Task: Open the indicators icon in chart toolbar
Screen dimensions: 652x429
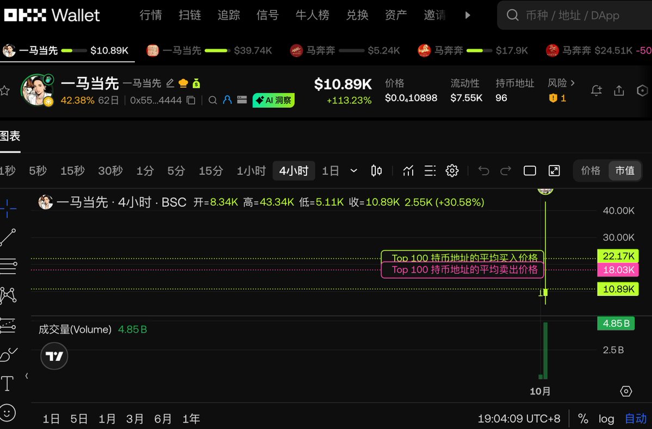Action: pyautogui.click(x=408, y=171)
